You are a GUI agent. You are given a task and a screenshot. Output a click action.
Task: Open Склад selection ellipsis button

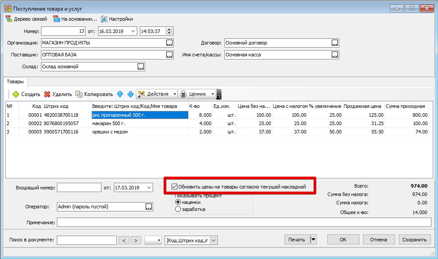tap(141, 67)
